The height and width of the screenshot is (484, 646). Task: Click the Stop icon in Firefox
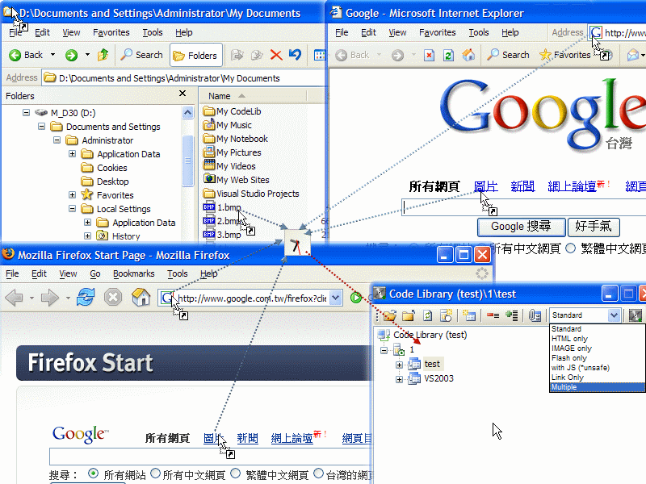(113, 297)
